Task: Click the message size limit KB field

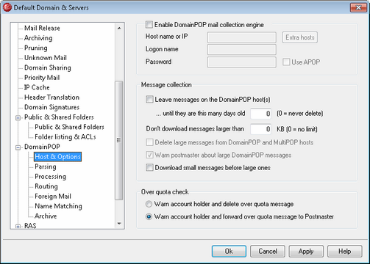Action: 261,129
